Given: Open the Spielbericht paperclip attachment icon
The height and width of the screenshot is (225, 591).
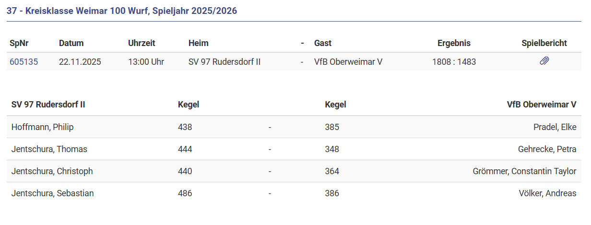Looking at the screenshot, I should click(x=544, y=61).
